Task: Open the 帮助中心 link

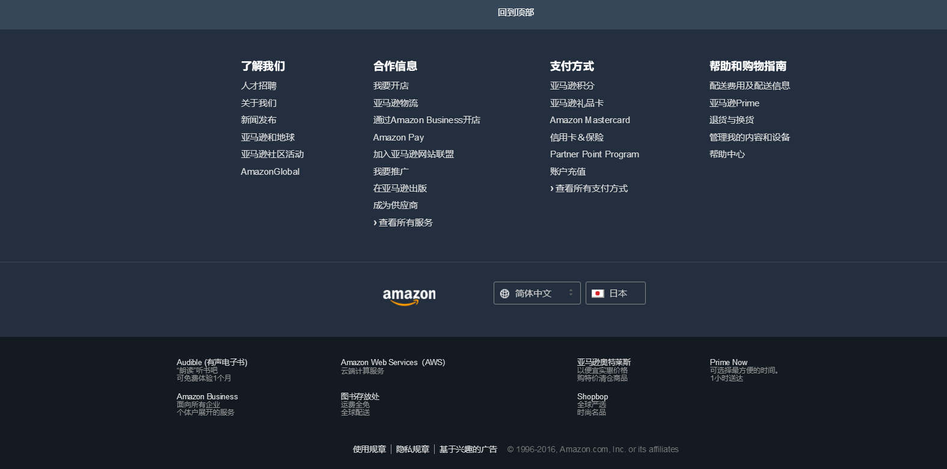Action: 727,154
